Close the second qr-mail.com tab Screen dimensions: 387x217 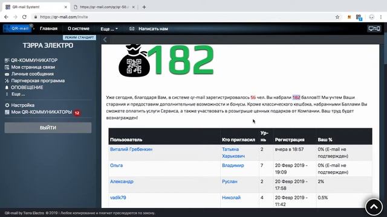pos(133,7)
